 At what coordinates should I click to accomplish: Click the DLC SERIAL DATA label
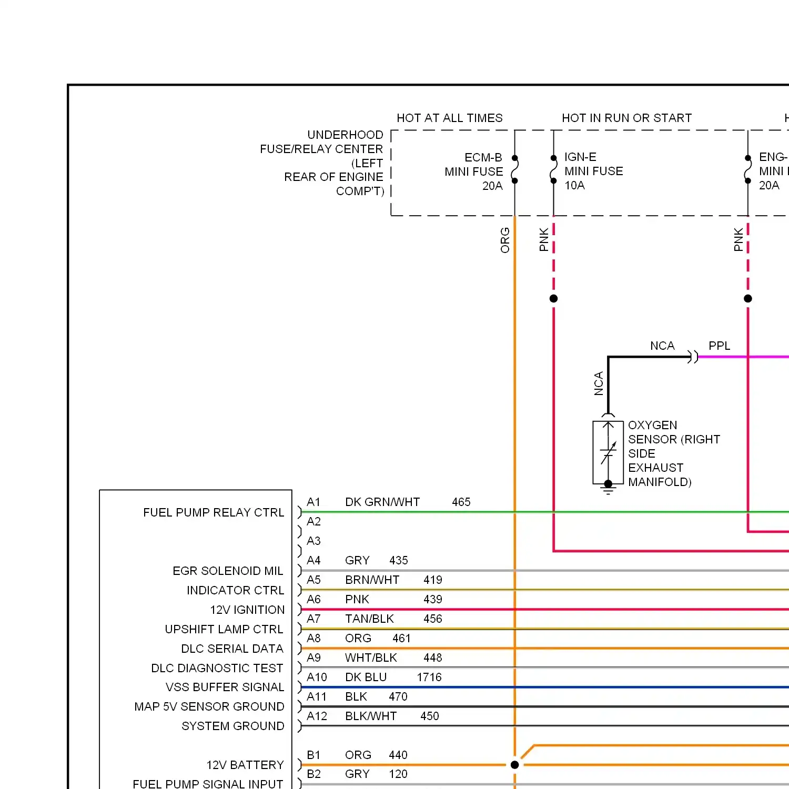coord(232,649)
